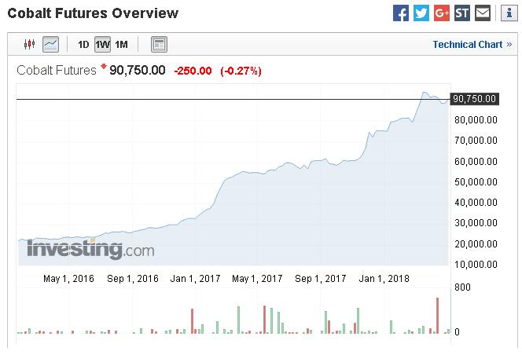Select the area line chart type
Image resolution: width=522 pixels, height=355 pixels.
tap(50, 45)
